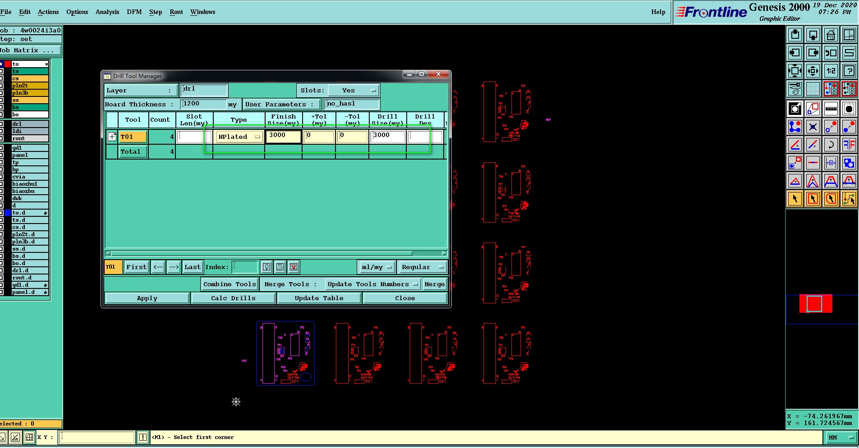The height and width of the screenshot is (448, 859).
Task: Click the pan down icon
Action: click(x=813, y=35)
